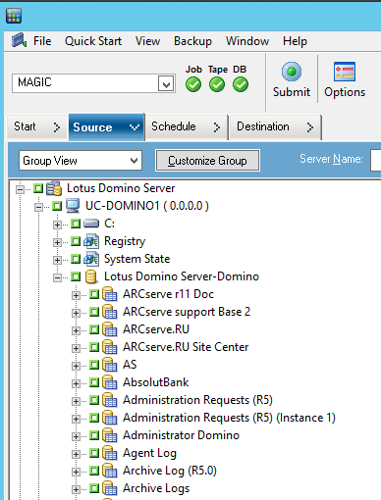
Task: Click the Submit button label
Action: (x=292, y=92)
